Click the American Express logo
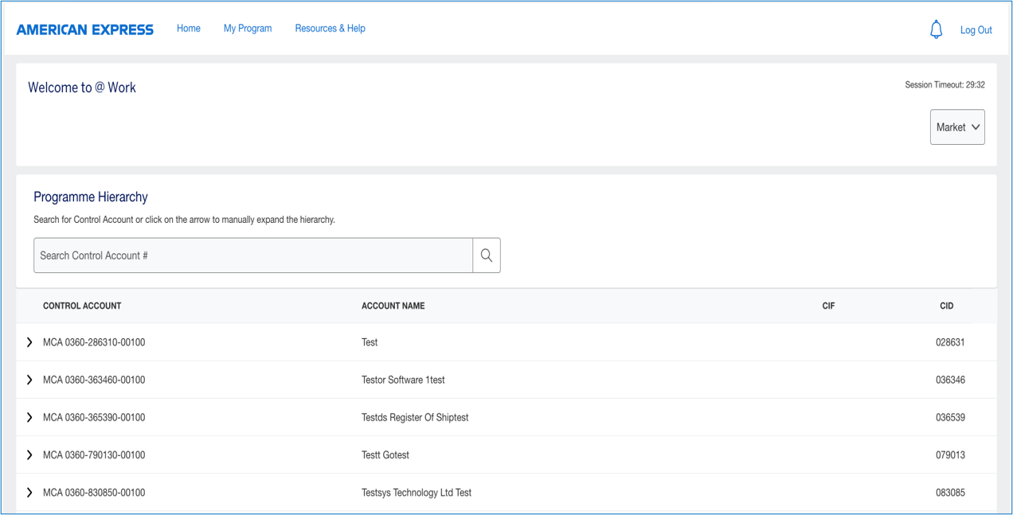This screenshot has height=515, width=1013. pyautogui.click(x=85, y=29)
